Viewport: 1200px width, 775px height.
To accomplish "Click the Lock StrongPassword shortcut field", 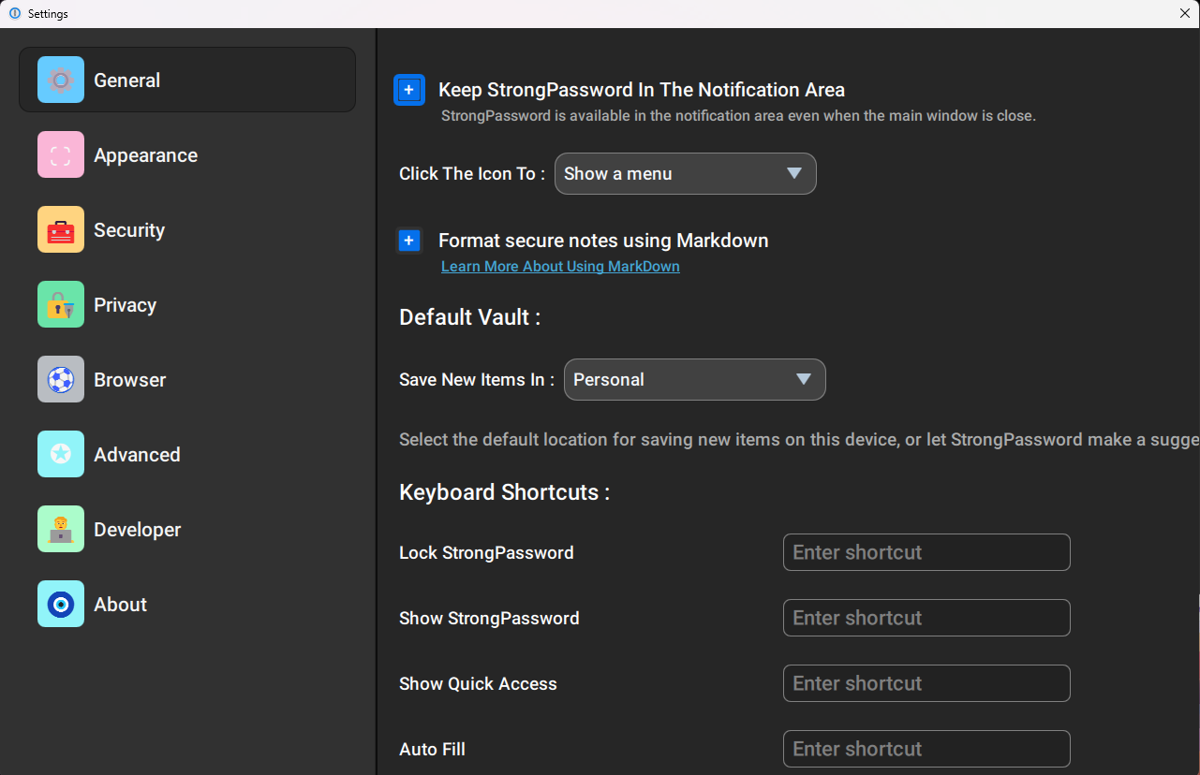I will [926, 552].
